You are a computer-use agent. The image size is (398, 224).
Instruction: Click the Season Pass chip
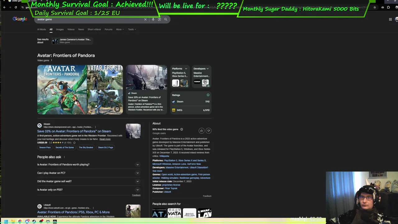(x=45, y=147)
